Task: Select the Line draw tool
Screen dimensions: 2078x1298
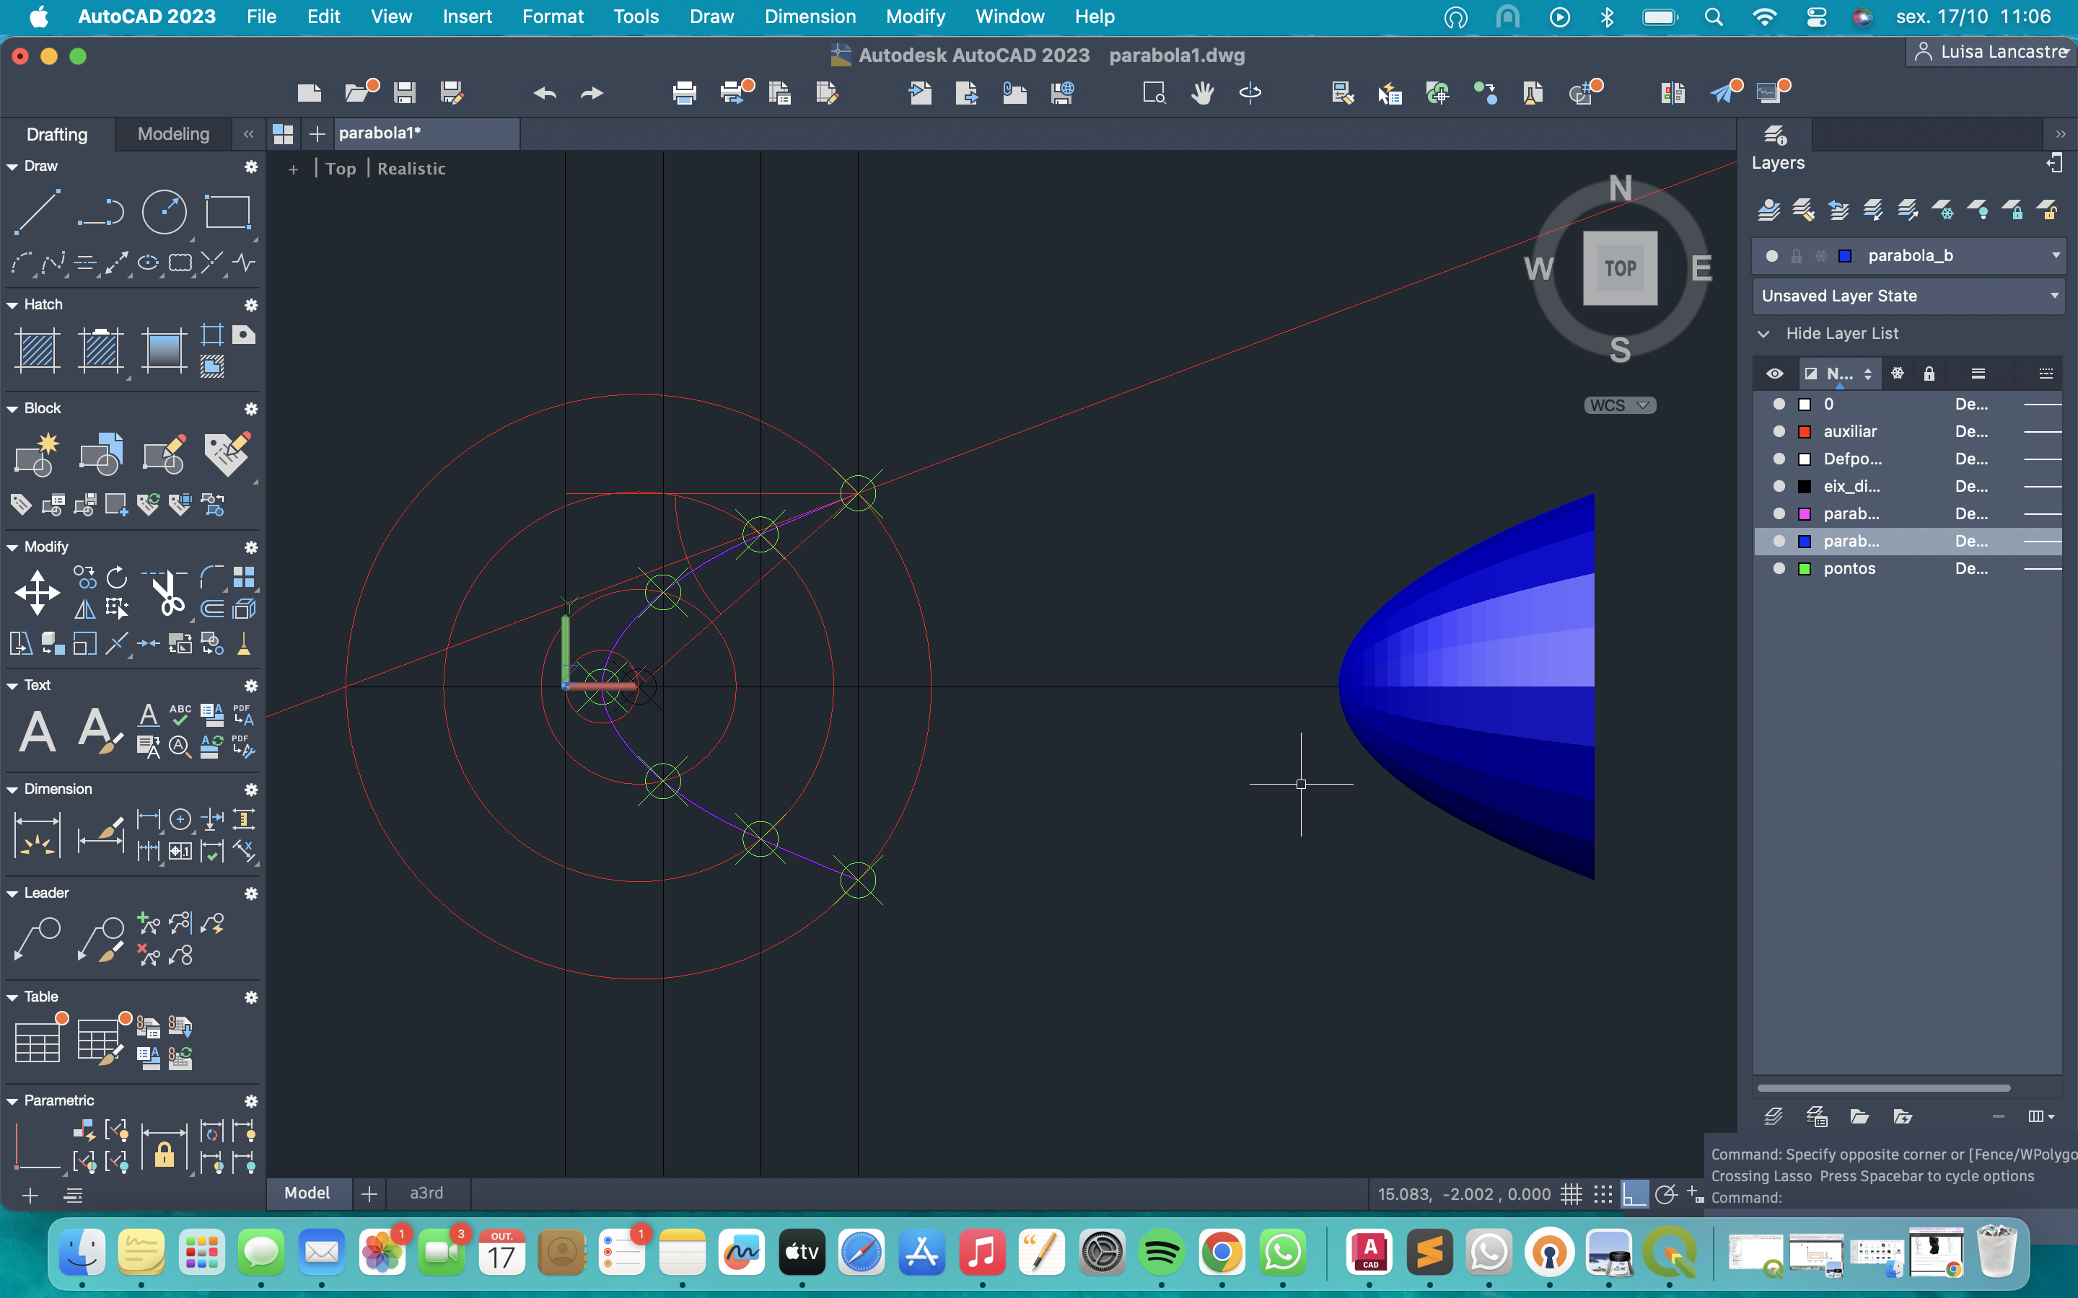Action: pyautogui.click(x=37, y=212)
